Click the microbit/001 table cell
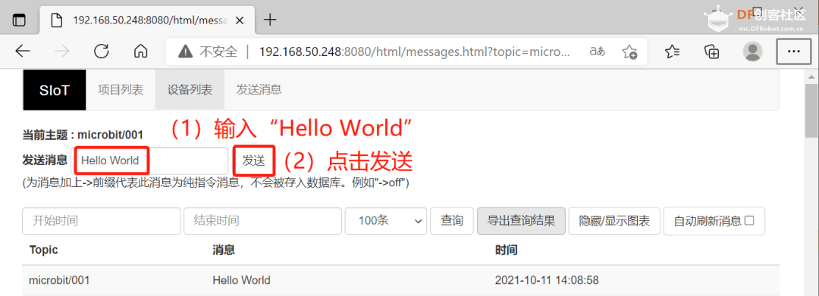This screenshot has height=296, width=819. point(59,280)
